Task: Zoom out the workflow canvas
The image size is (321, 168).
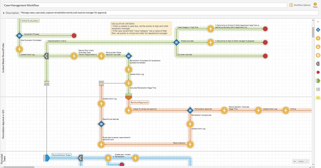Action: 295,161
